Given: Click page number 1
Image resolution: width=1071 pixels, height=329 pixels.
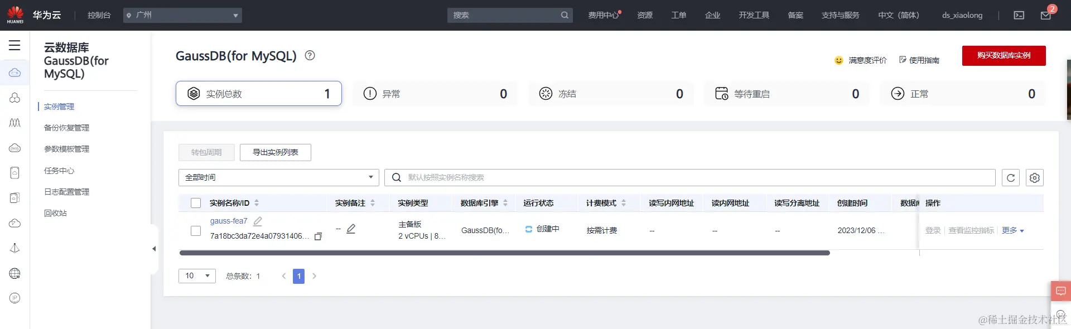Looking at the screenshot, I should pyautogui.click(x=299, y=276).
